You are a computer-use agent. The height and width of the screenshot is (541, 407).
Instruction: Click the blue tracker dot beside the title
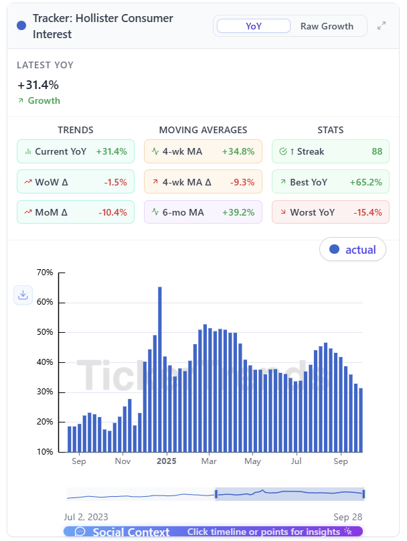[21, 25]
